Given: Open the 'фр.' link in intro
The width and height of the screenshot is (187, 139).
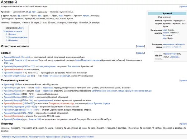Looking at the screenshot, I should 19,16.
